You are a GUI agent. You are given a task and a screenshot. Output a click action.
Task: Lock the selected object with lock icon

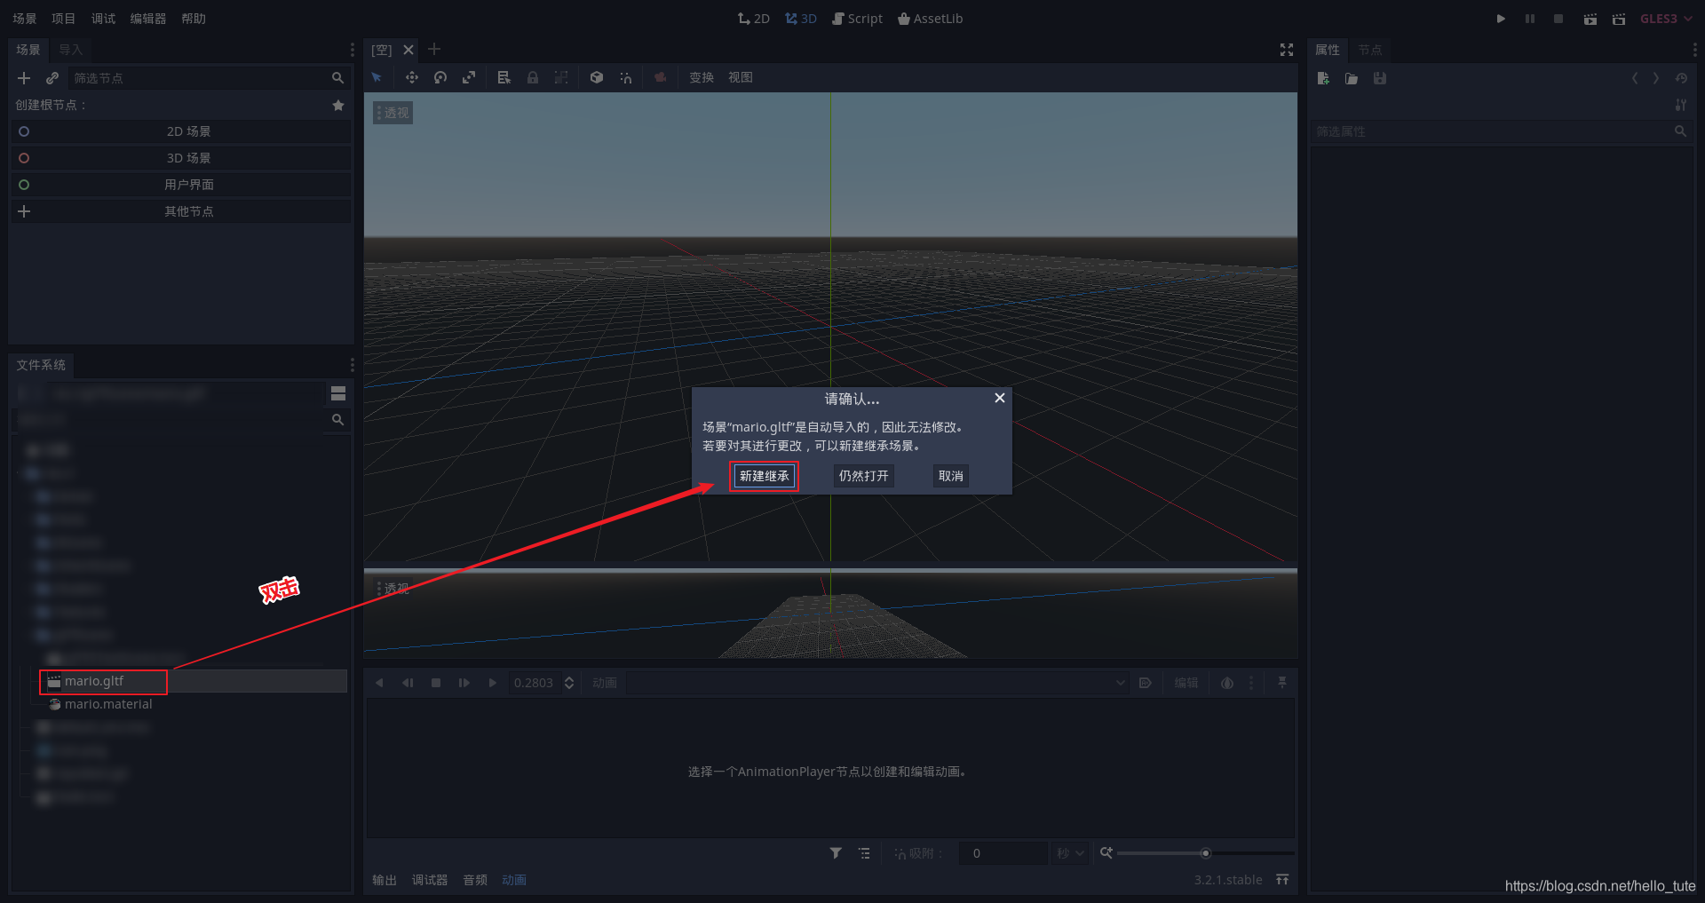point(533,78)
